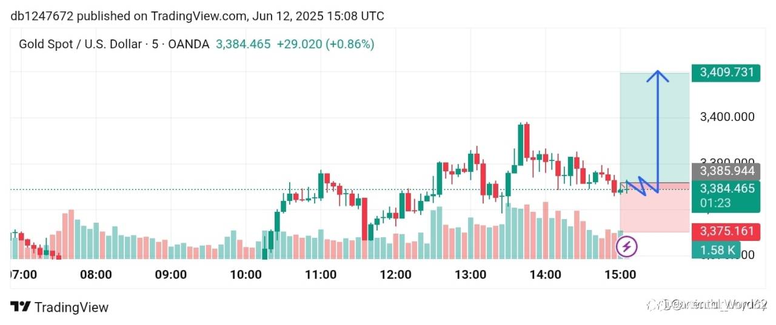This screenshot has height=325, width=776.
Task: Click the 10:00 time axis label
Action: [x=246, y=275]
